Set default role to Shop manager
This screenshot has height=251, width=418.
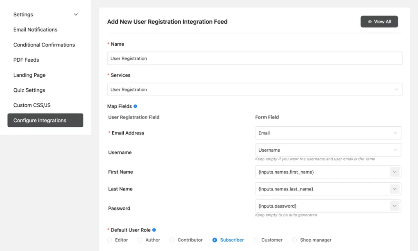click(295, 240)
